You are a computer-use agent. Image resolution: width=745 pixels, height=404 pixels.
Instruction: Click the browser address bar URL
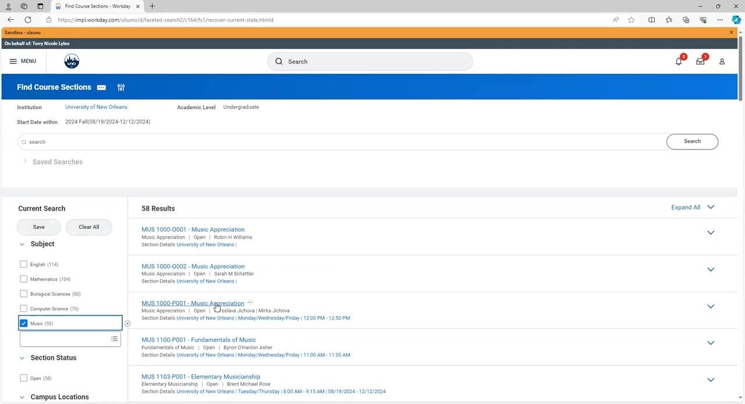click(x=166, y=20)
